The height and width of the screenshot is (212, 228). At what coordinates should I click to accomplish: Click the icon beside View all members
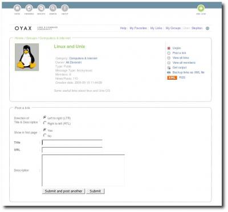click(169, 63)
